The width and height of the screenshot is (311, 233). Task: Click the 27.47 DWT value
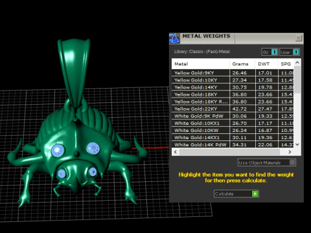265,109
